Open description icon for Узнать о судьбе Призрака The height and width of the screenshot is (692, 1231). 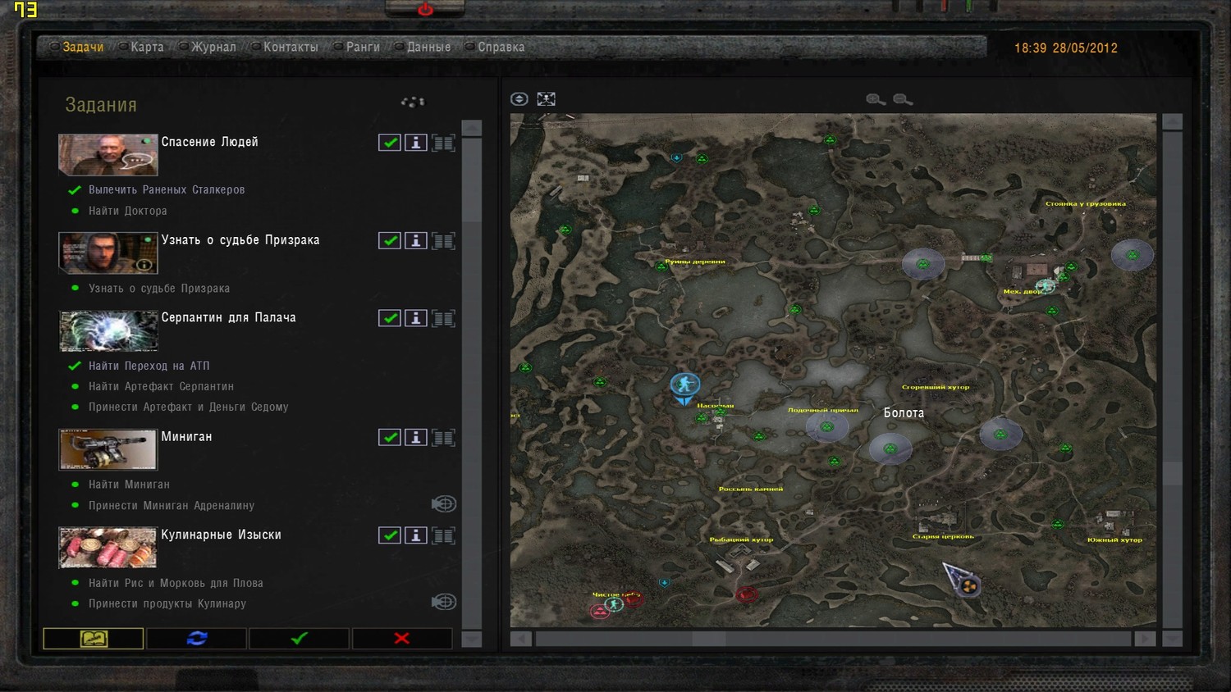(443, 240)
